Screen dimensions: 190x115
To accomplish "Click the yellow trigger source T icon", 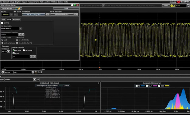I will [172, 6].
